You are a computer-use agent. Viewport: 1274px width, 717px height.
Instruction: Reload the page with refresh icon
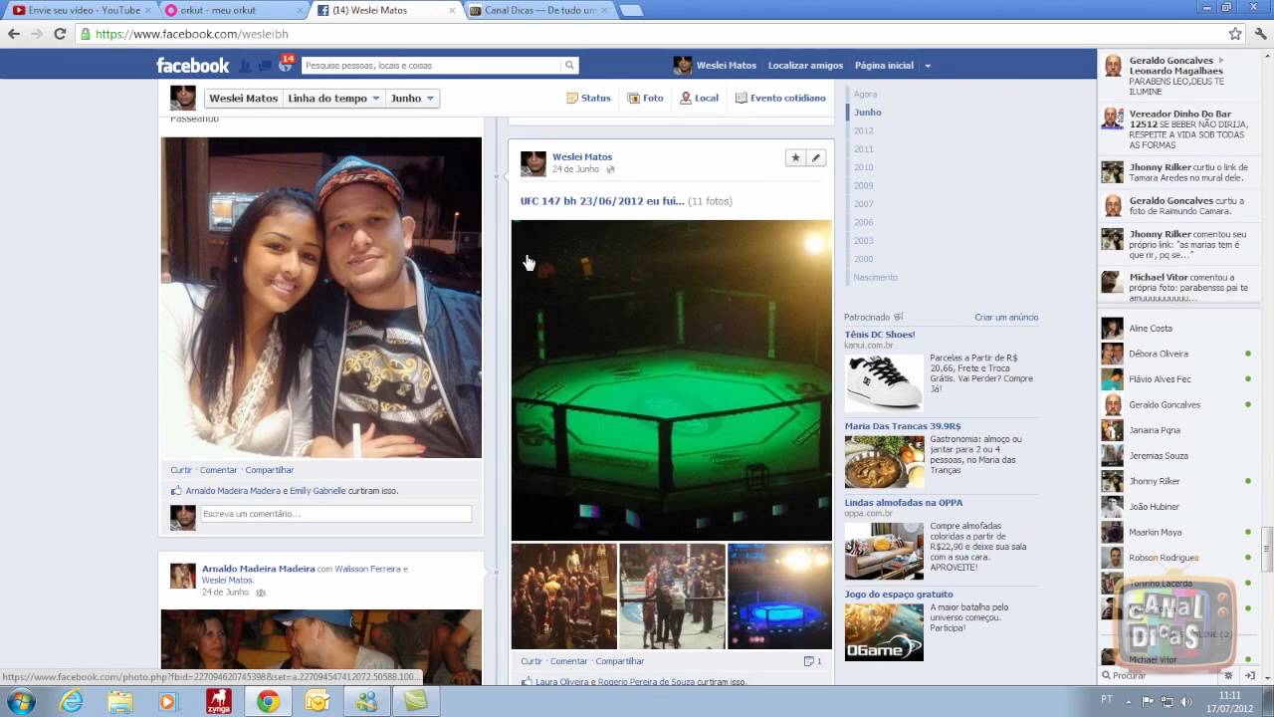60,34
